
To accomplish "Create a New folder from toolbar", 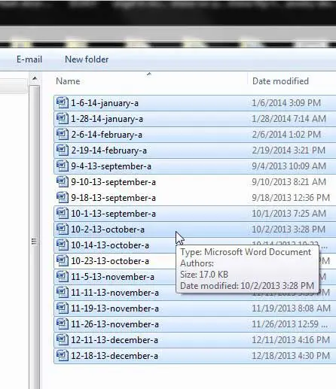I will pyautogui.click(x=87, y=59).
